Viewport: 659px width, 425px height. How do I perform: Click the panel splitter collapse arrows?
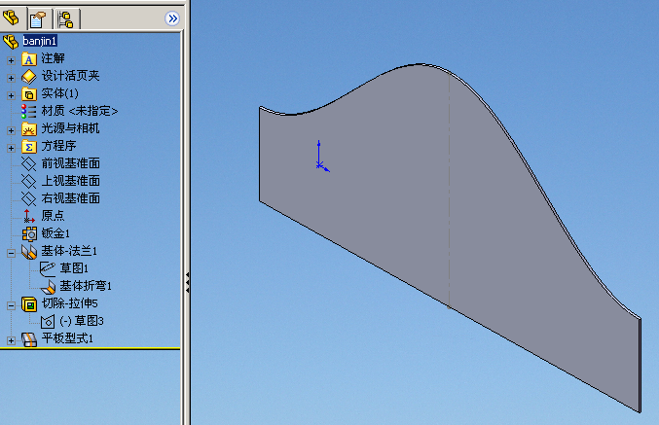pyautogui.click(x=187, y=282)
